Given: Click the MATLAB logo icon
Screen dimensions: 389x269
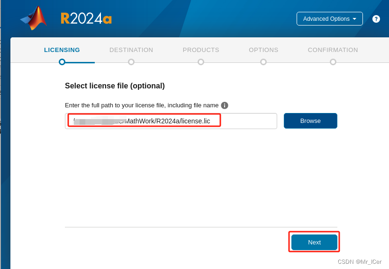Looking at the screenshot, I should point(34,18).
